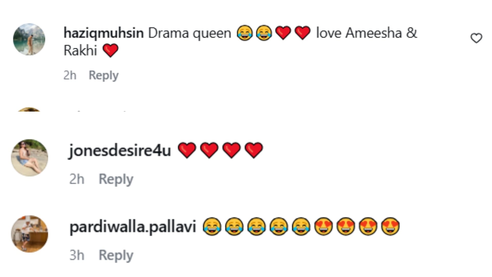Click the last heart-eyes emoji in pardiwalla.pallavi's comment
This screenshot has width=492, height=277.
click(390, 226)
